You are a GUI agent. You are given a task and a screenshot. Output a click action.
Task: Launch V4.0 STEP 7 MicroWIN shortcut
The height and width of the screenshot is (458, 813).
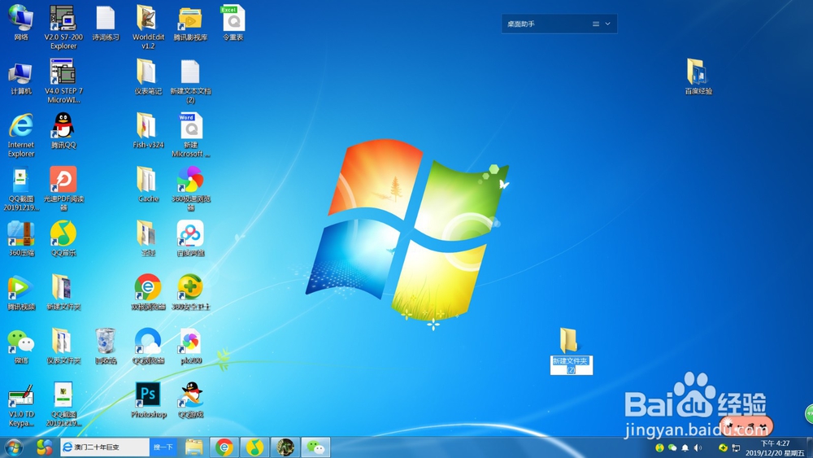coord(63,81)
